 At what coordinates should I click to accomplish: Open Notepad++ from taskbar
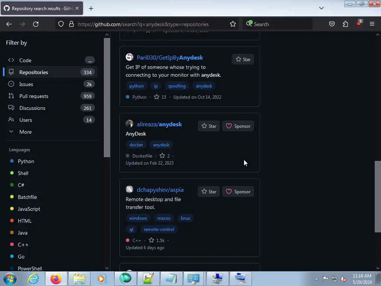pyautogui.click(x=148, y=279)
